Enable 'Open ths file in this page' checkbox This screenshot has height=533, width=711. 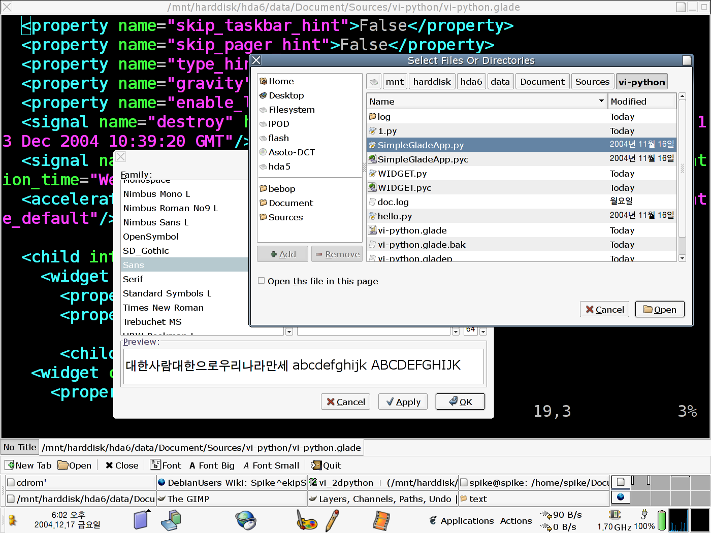pos(262,281)
